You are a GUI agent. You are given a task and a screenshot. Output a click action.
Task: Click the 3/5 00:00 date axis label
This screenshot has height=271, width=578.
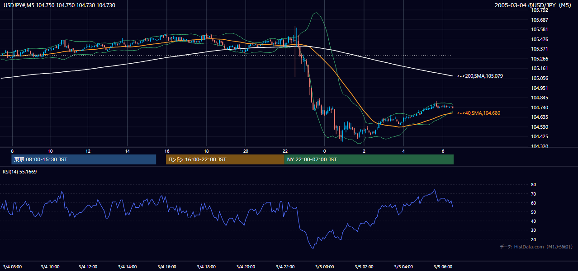tap(324, 266)
